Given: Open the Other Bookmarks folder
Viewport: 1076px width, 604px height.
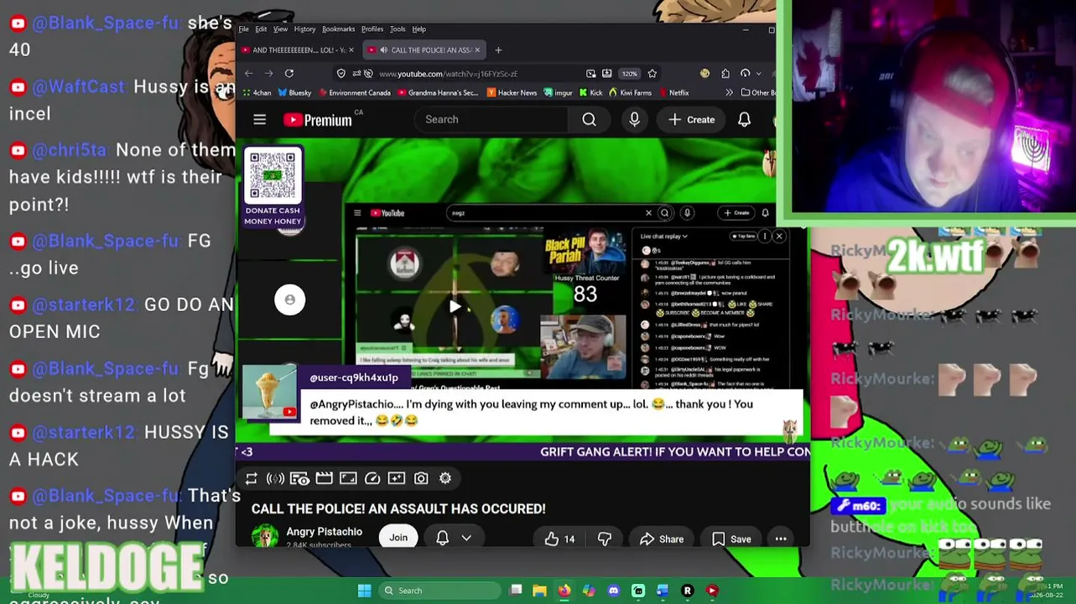Looking at the screenshot, I should [x=759, y=93].
